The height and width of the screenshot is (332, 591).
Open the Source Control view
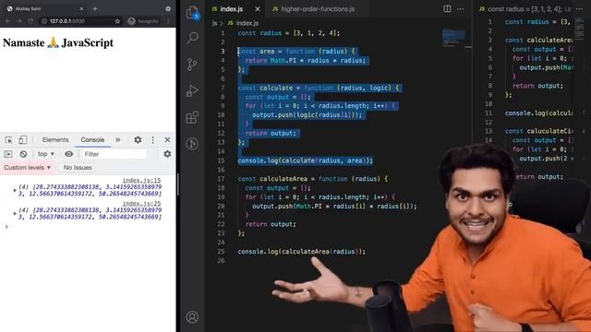click(192, 65)
